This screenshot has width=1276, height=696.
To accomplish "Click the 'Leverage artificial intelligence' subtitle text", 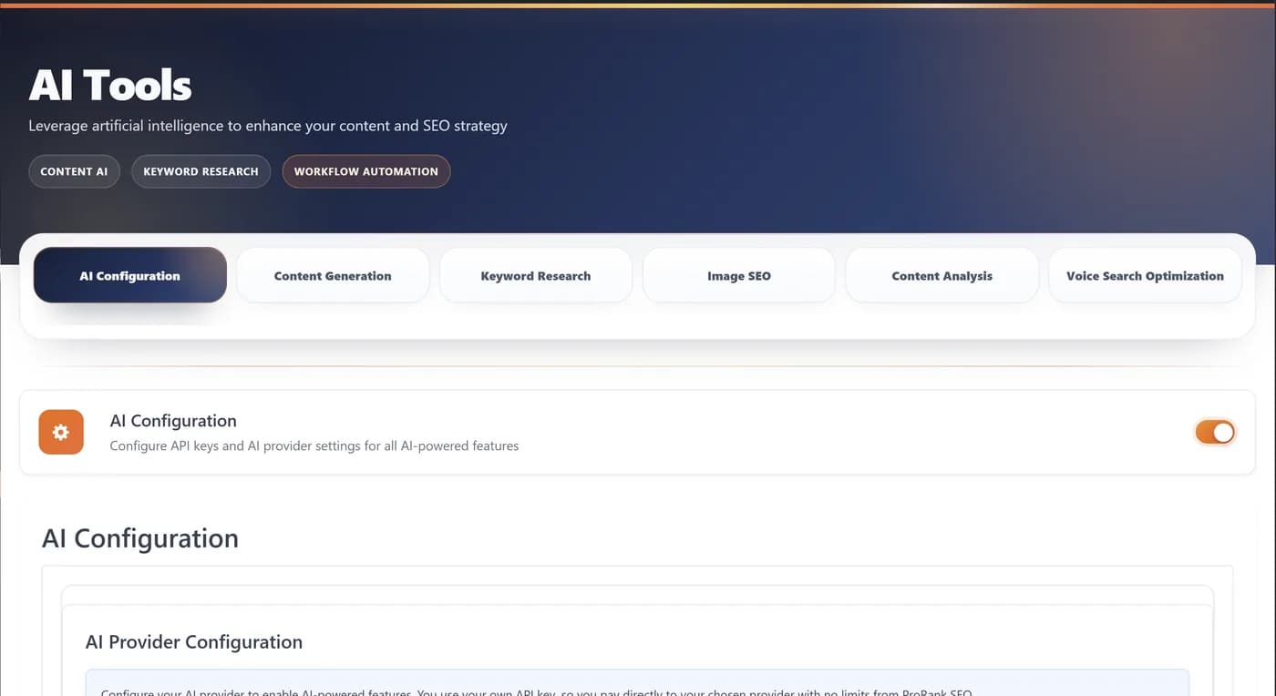I will point(268,126).
